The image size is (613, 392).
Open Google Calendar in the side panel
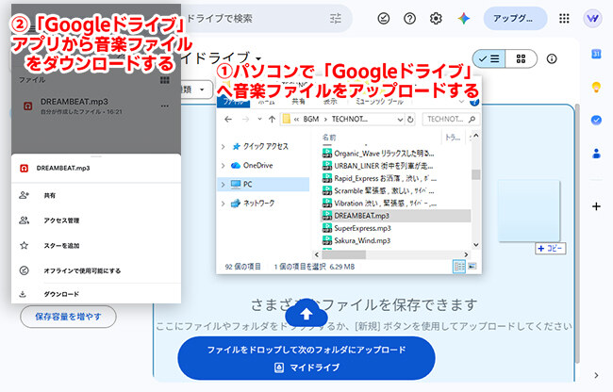[596, 54]
